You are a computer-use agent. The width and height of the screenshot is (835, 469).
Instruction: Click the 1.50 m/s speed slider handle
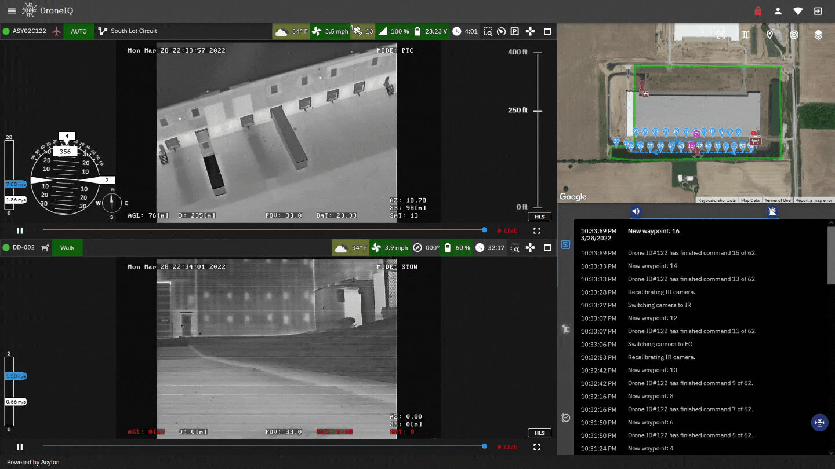[x=15, y=376]
